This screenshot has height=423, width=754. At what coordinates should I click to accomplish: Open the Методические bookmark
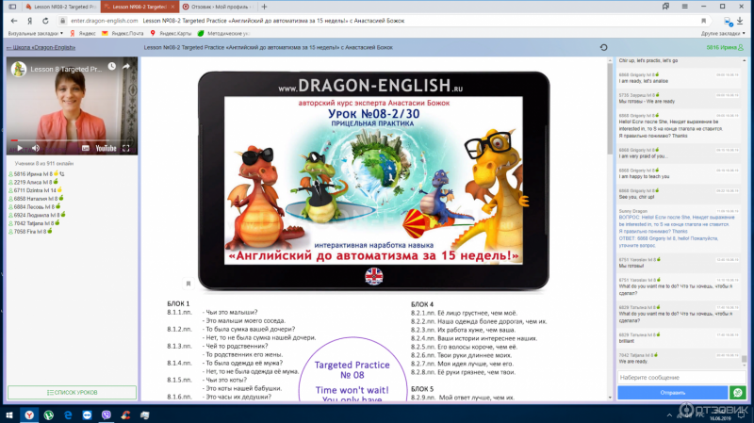tap(223, 33)
